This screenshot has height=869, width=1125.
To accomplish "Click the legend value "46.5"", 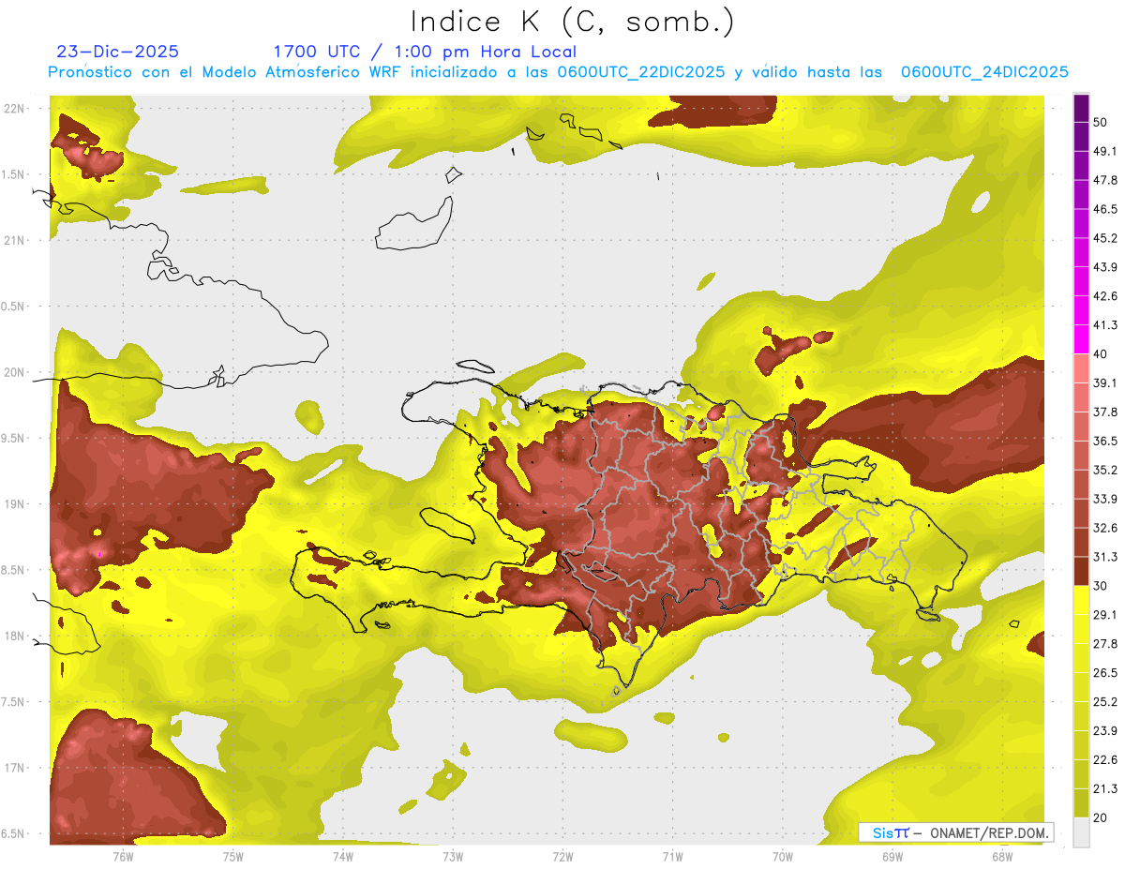I will (x=1106, y=209).
